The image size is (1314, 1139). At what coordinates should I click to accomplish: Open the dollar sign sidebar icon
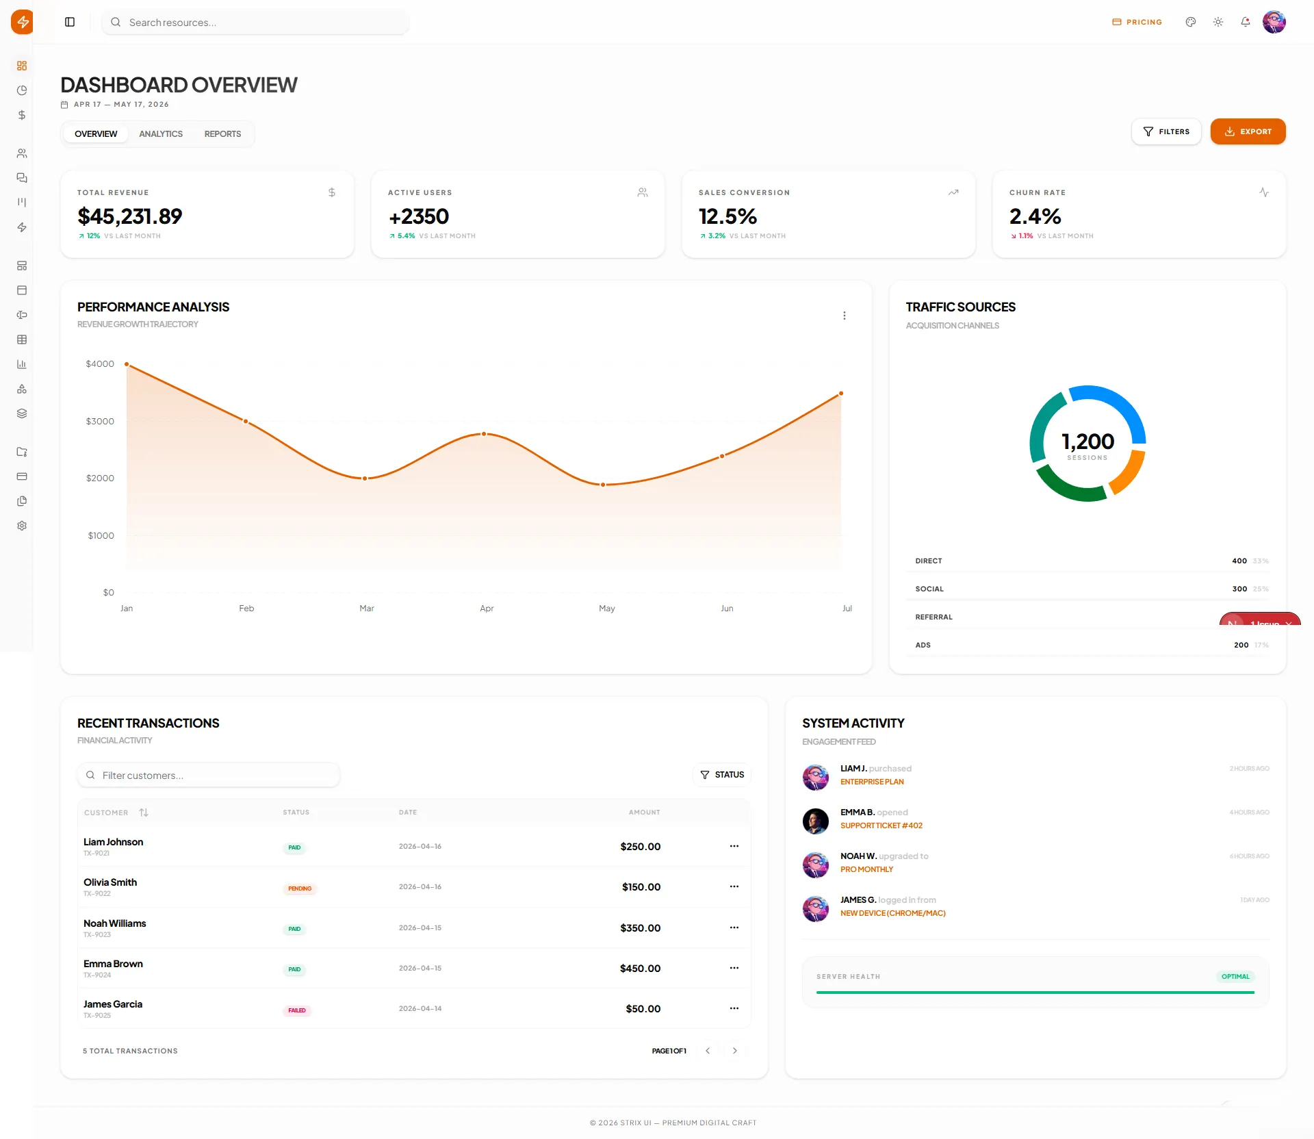[x=22, y=115]
